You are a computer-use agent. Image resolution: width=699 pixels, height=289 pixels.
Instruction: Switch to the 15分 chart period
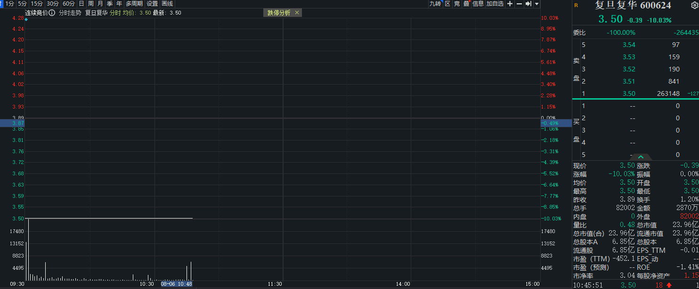coord(37,3)
